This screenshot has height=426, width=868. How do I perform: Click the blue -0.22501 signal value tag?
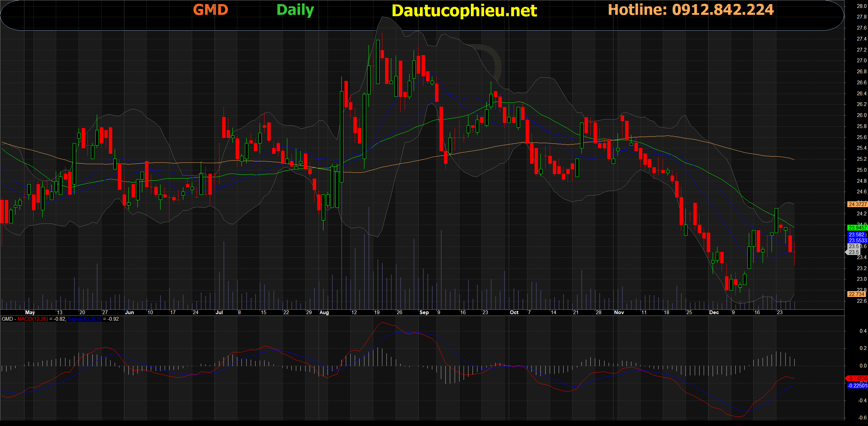pos(857,385)
